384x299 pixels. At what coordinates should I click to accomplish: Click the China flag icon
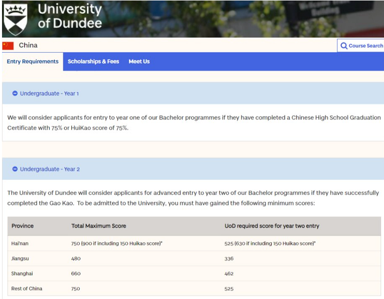[8, 46]
